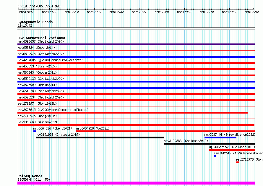
Task: Open nsv5537444 (ByrskaBishop2022) label
Action: tap(230, 135)
